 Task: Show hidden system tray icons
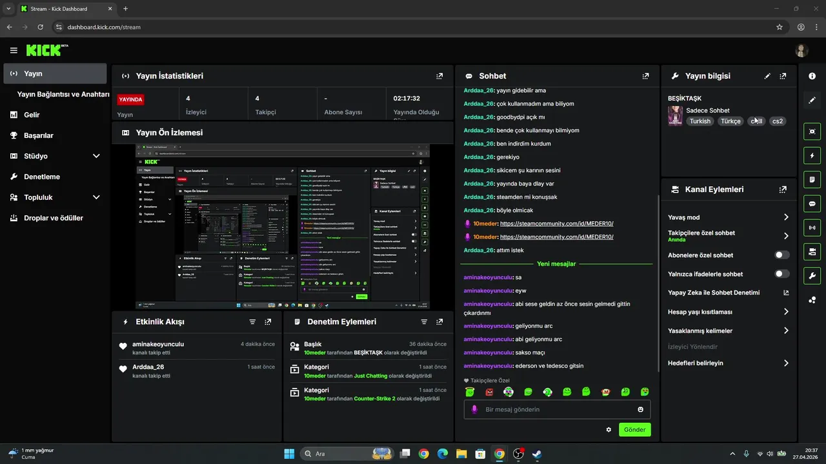732,454
